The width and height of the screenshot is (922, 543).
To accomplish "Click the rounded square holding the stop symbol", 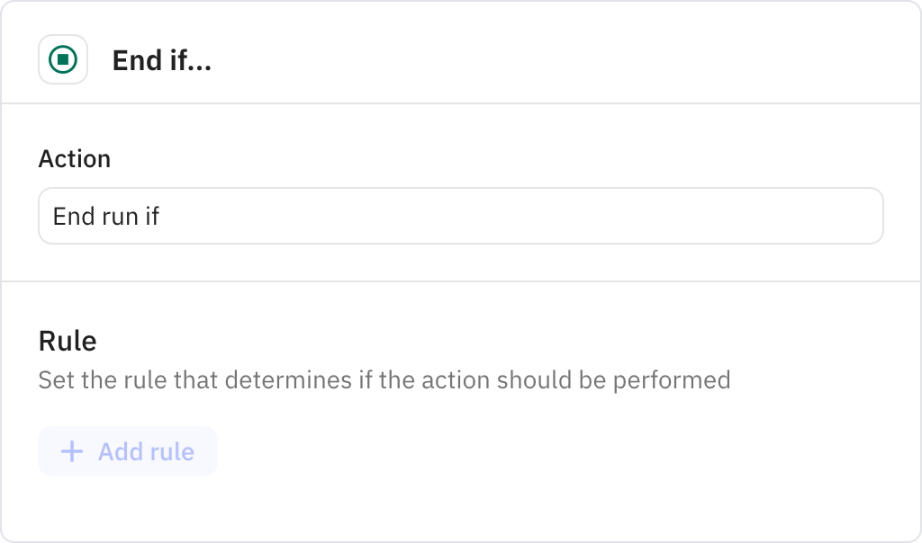I will point(63,59).
